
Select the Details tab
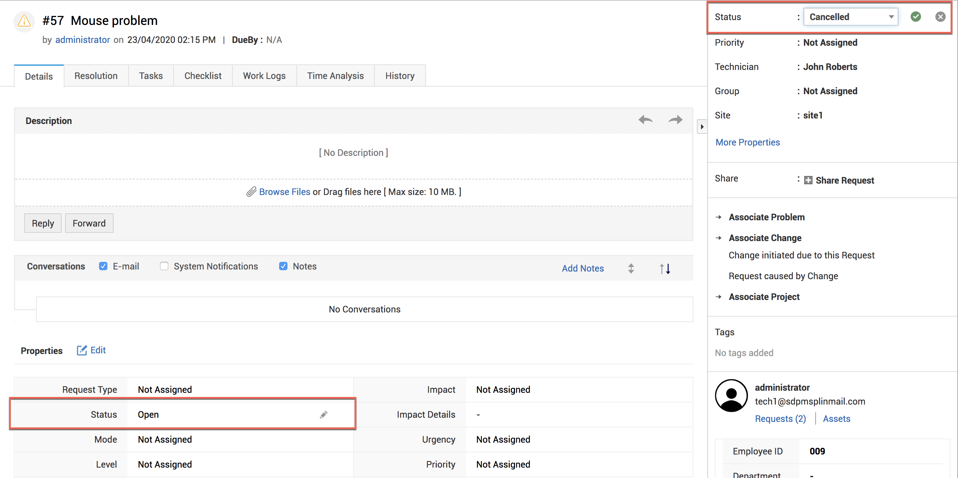coord(39,76)
